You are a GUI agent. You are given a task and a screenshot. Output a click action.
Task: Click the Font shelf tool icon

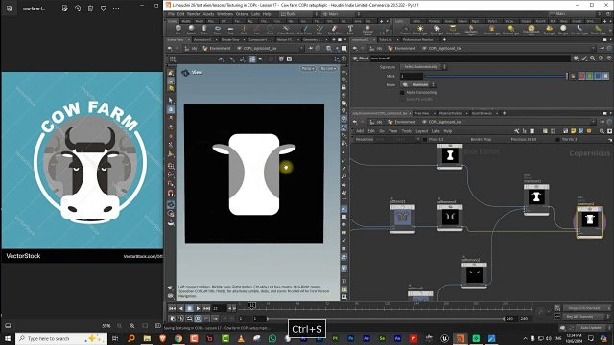[x=350, y=30]
